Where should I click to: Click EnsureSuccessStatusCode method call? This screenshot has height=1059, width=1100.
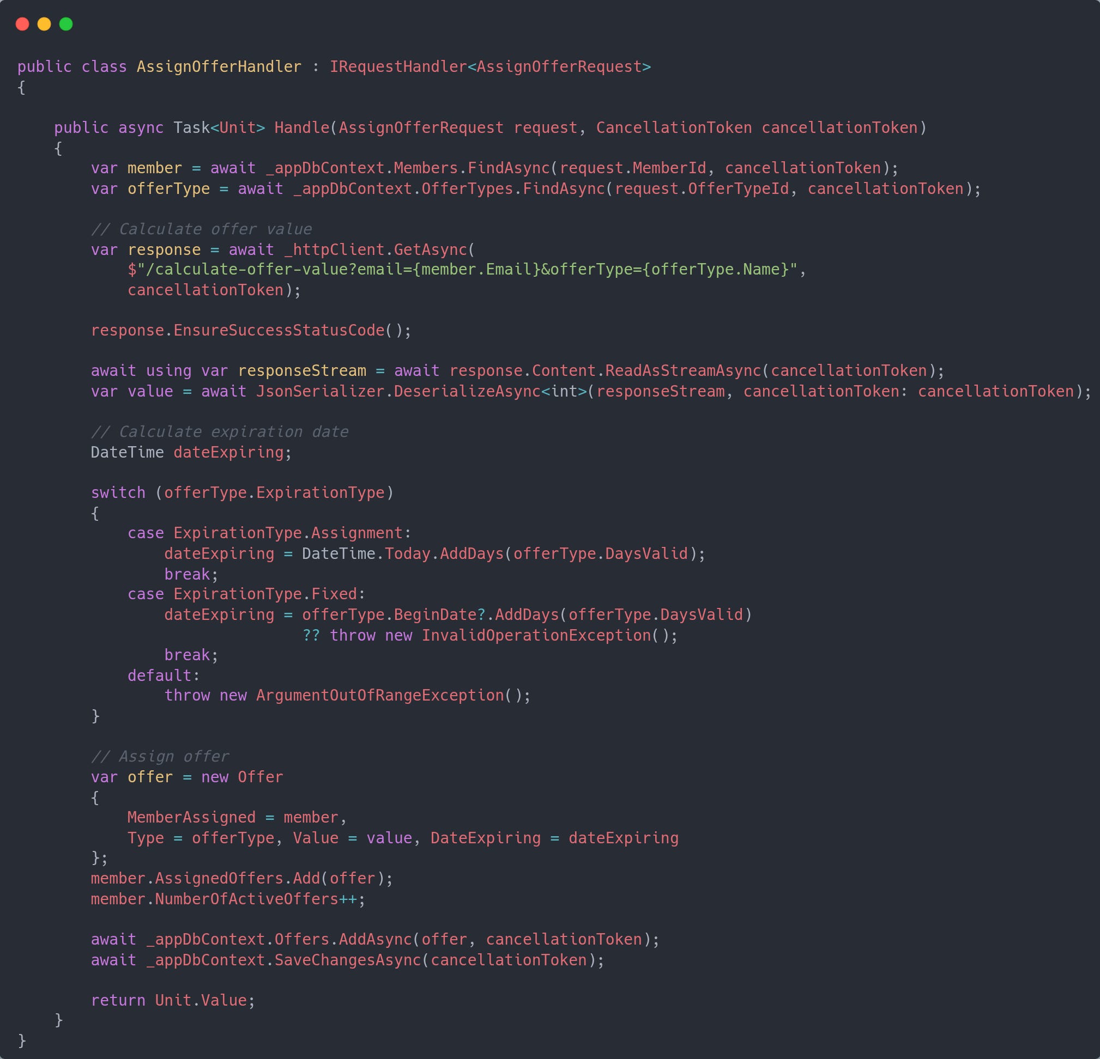(279, 330)
